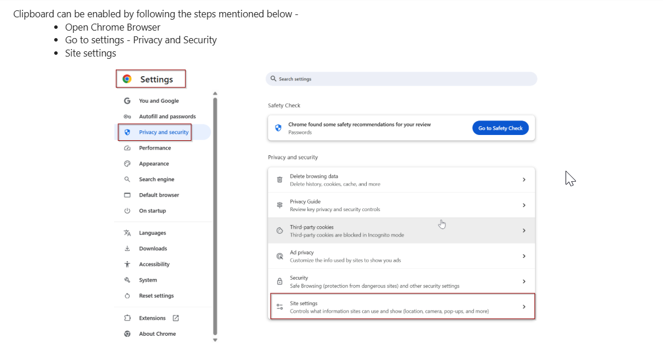Image resolution: width=663 pixels, height=349 pixels.
Task: Click the wrench icon for System
Action: [x=127, y=280]
